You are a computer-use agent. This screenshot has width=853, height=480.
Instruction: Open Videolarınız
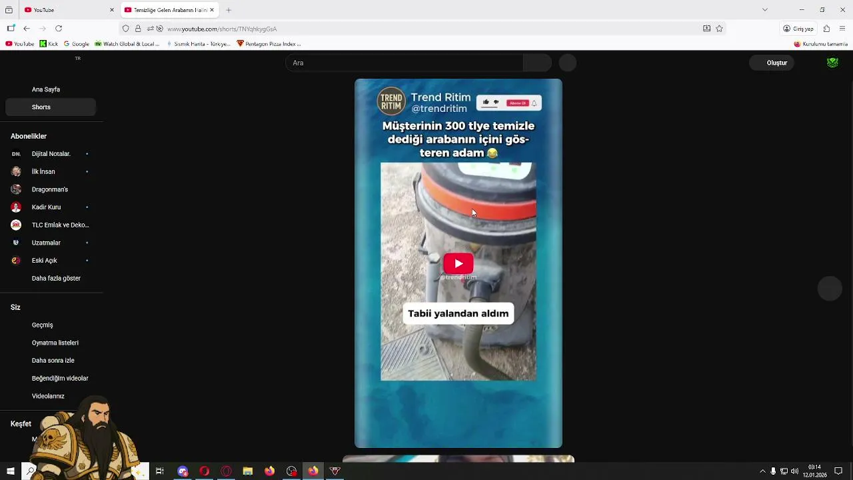click(x=51, y=396)
